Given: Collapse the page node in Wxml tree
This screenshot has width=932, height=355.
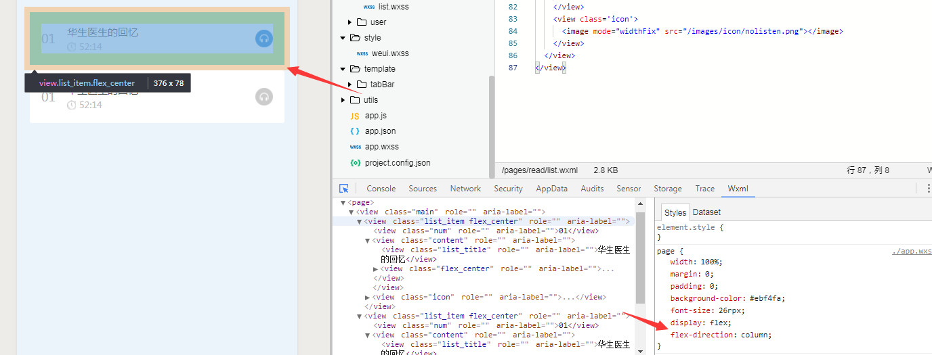Looking at the screenshot, I should (343, 203).
